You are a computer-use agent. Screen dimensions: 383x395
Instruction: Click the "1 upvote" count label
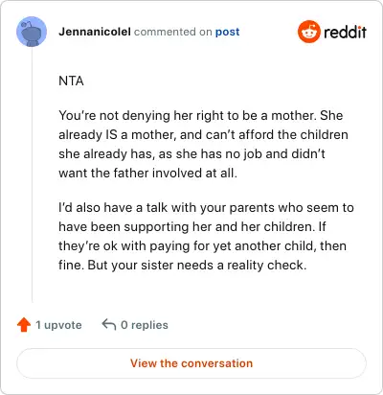click(58, 325)
